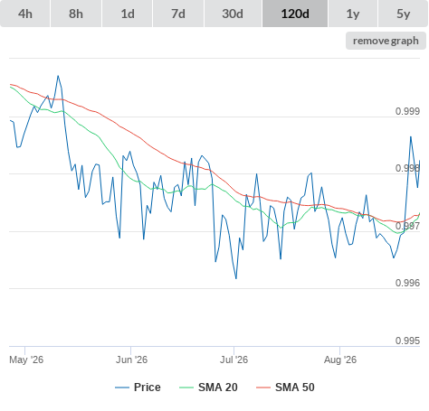Switch to the 8h time range

76,14
